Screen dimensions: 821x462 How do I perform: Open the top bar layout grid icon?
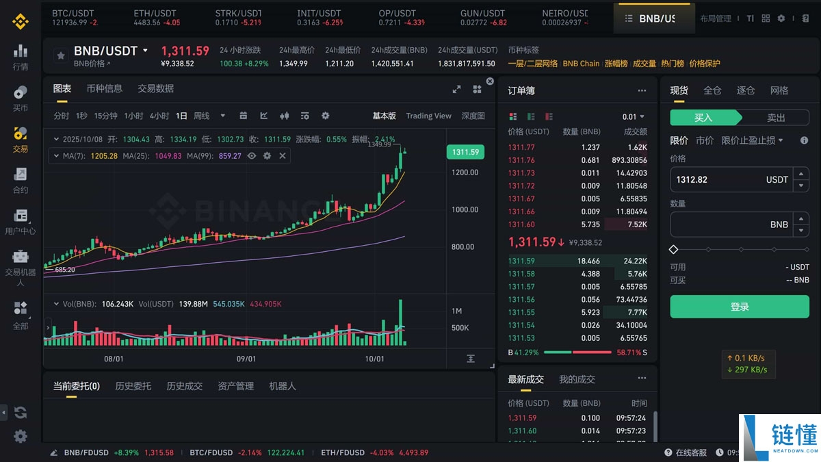pyautogui.click(x=766, y=18)
